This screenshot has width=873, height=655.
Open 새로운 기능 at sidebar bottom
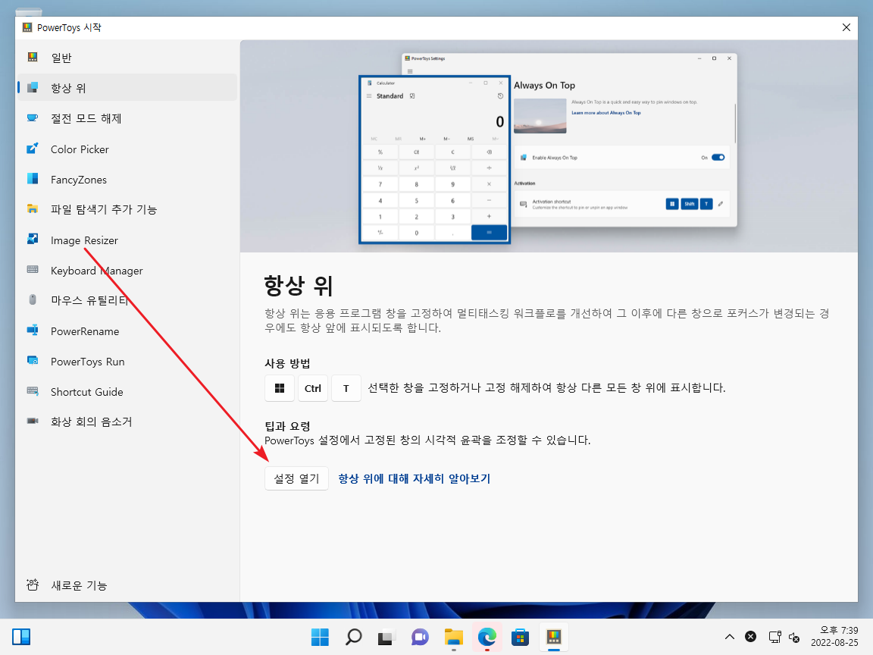[127, 584]
